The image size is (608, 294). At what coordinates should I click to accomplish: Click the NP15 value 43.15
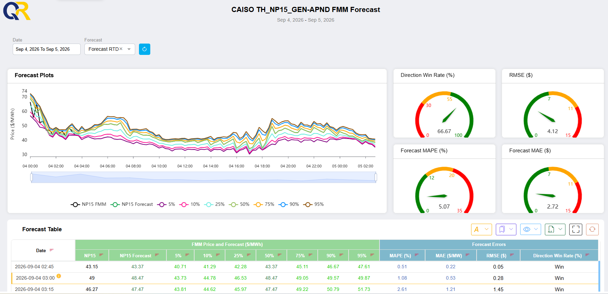coord(92,267)
